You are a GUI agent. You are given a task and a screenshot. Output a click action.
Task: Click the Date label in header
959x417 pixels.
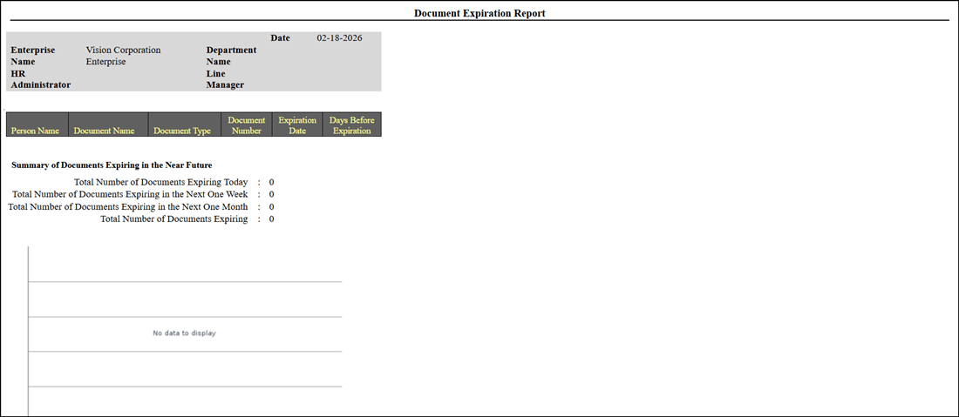point(280,37)
